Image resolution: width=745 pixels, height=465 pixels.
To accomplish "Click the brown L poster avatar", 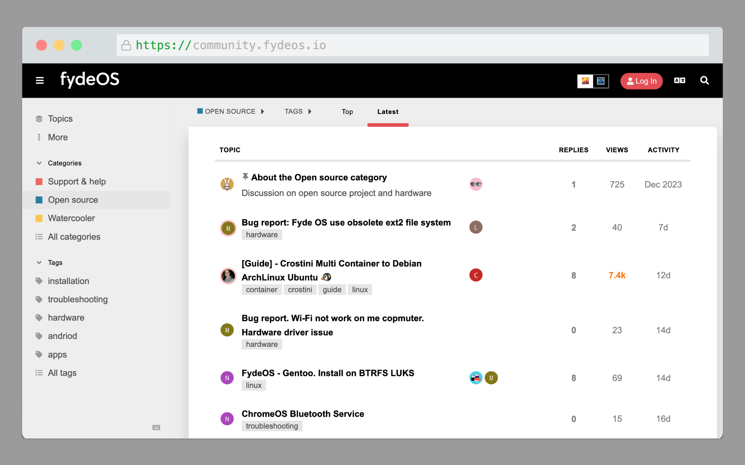I will tap(476, 227).
